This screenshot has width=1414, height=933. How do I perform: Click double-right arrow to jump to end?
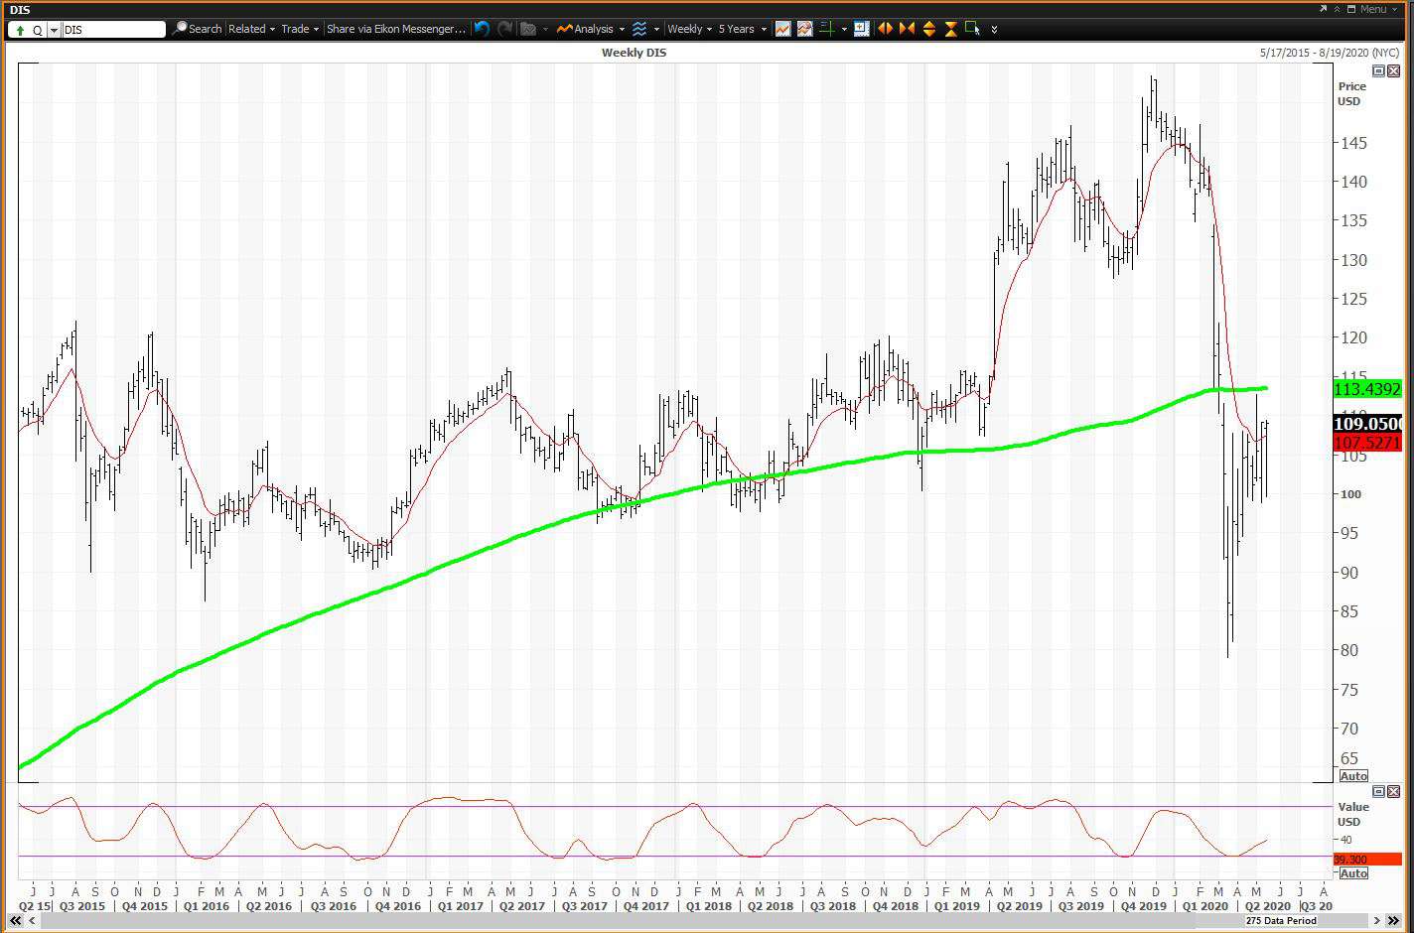1395,921
